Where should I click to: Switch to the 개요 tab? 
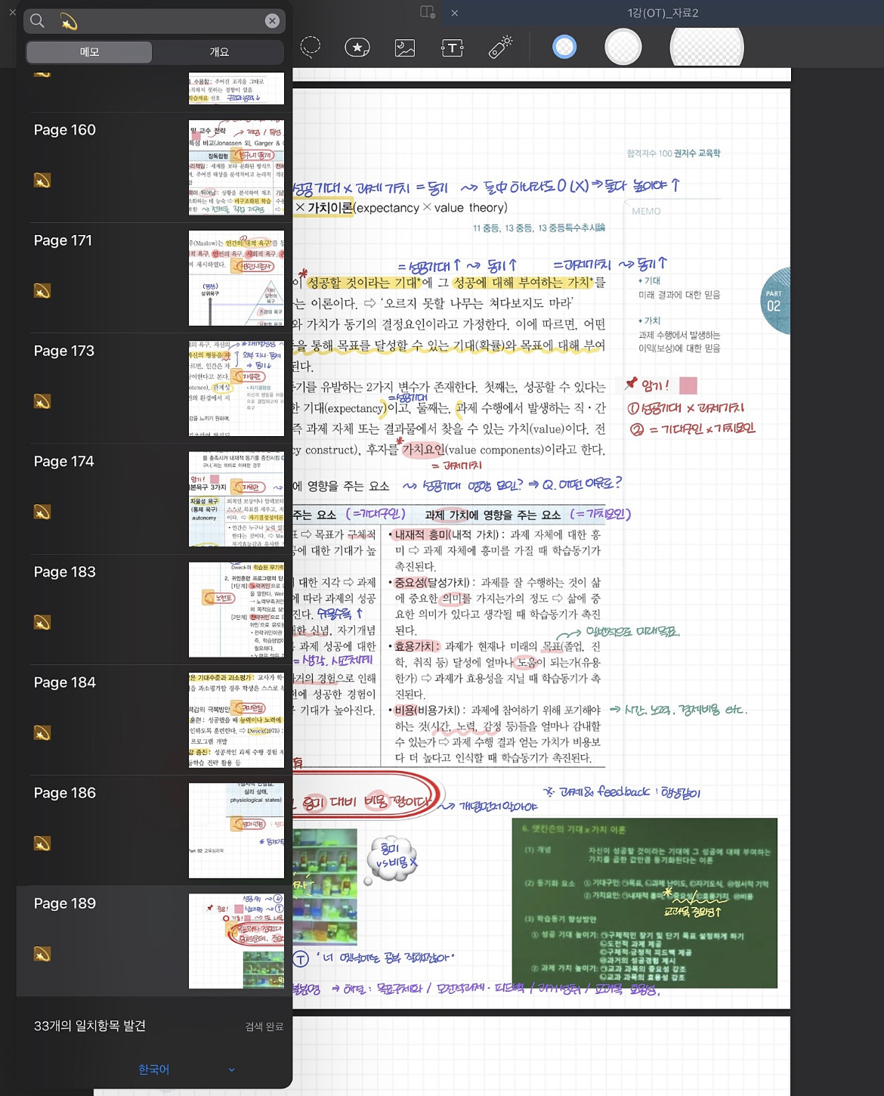pos(219,51)
